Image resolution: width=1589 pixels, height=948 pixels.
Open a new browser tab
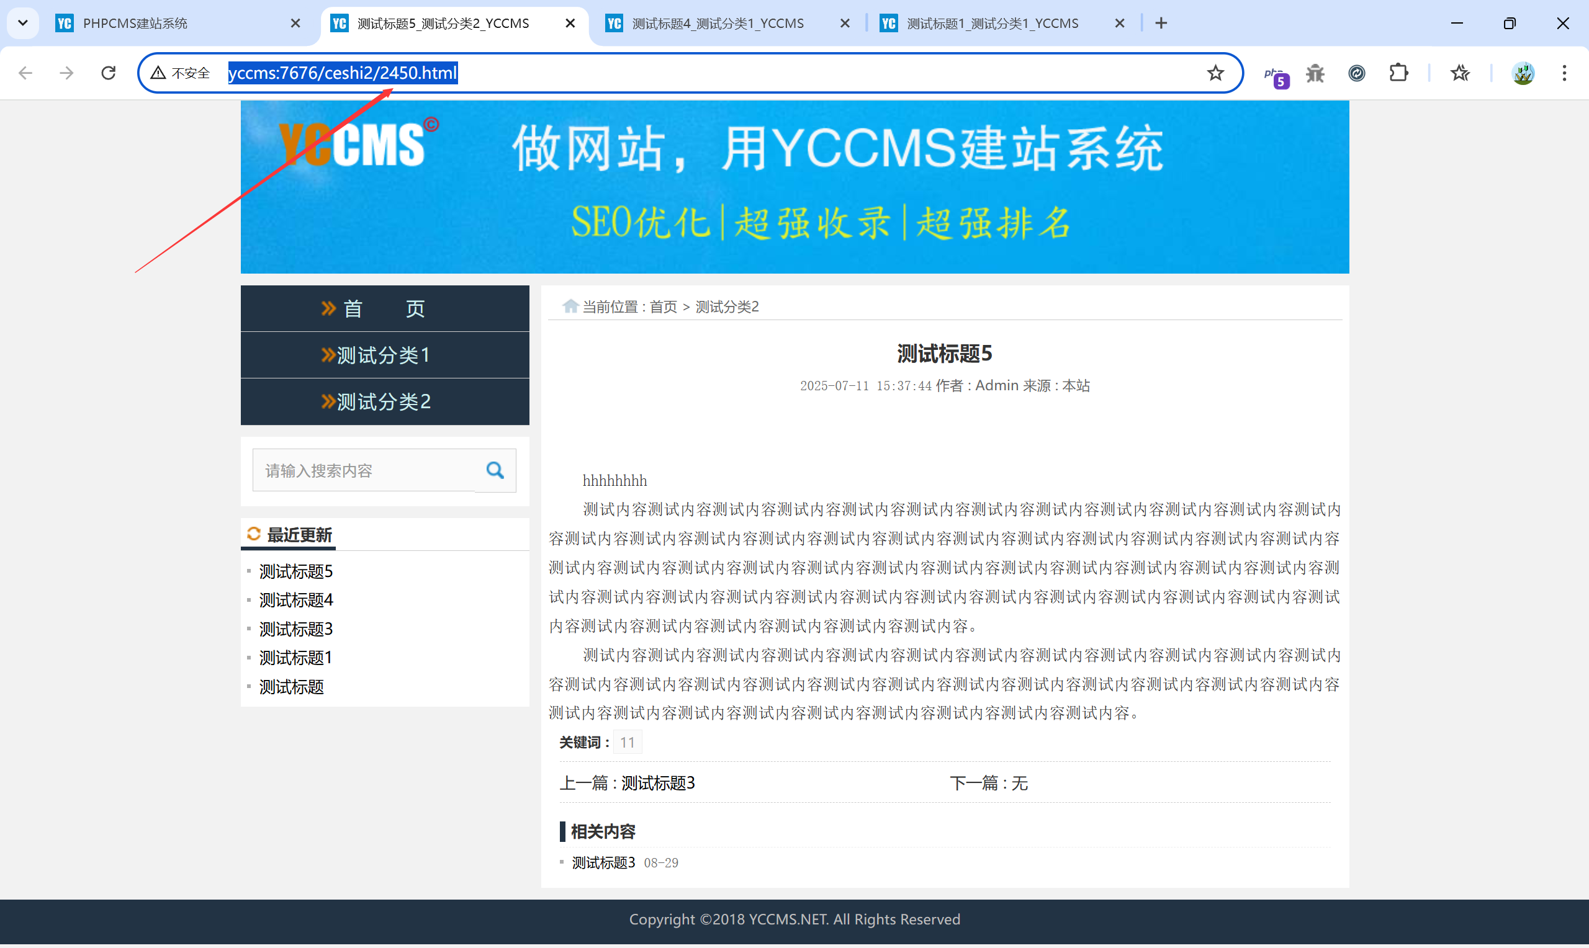point(1161,24)
